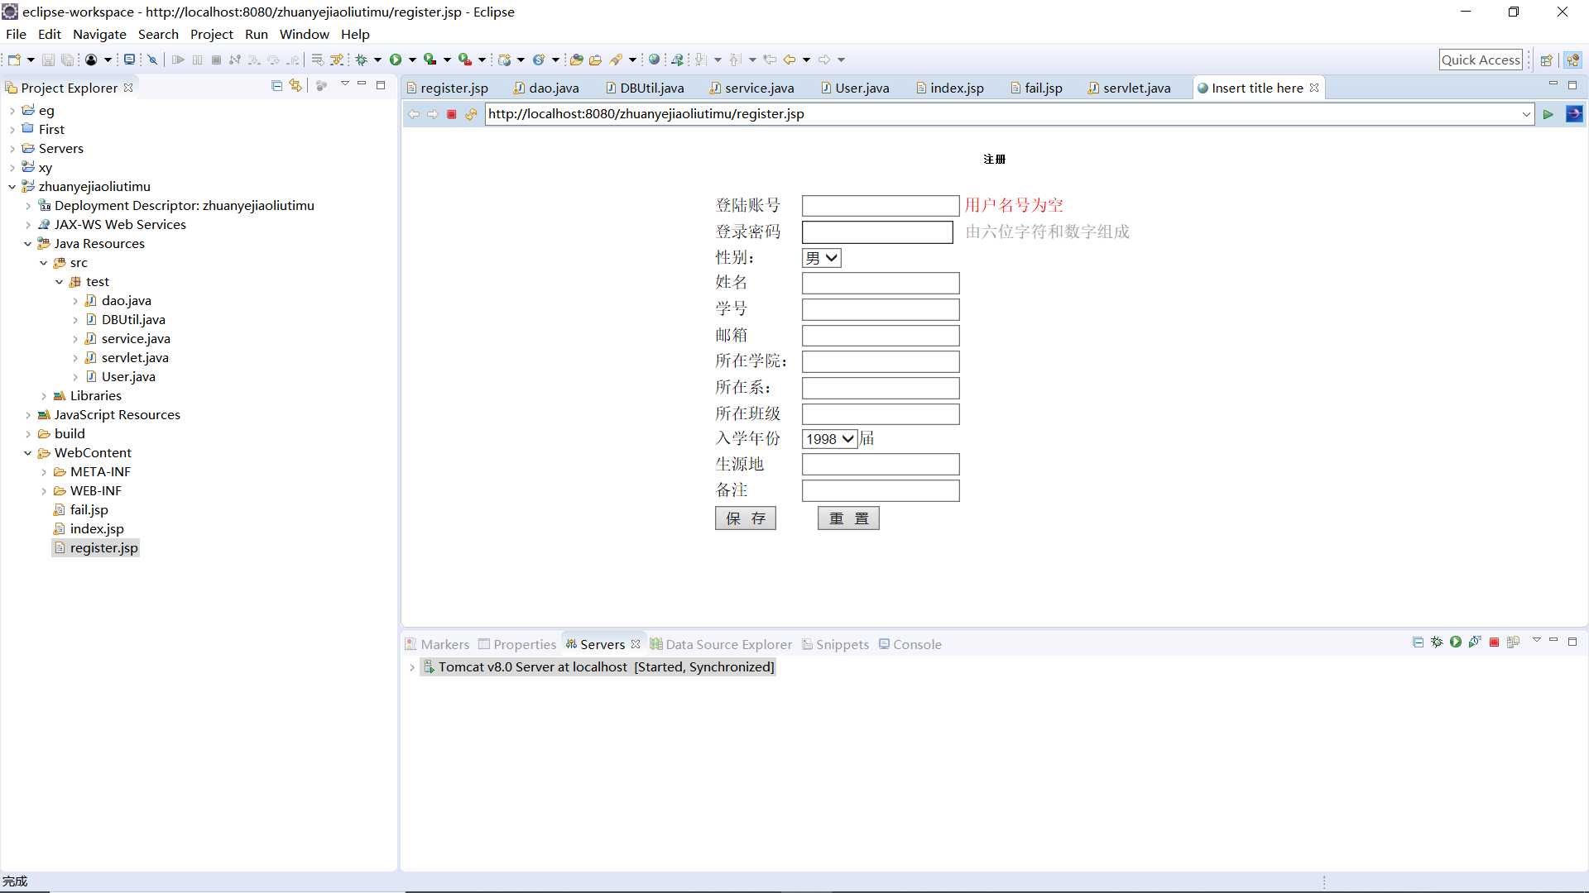The image size is (1589, 893).
Task: Stop page loading with the red stop icon
Action: pyautogui.click(x=451, y=114)
